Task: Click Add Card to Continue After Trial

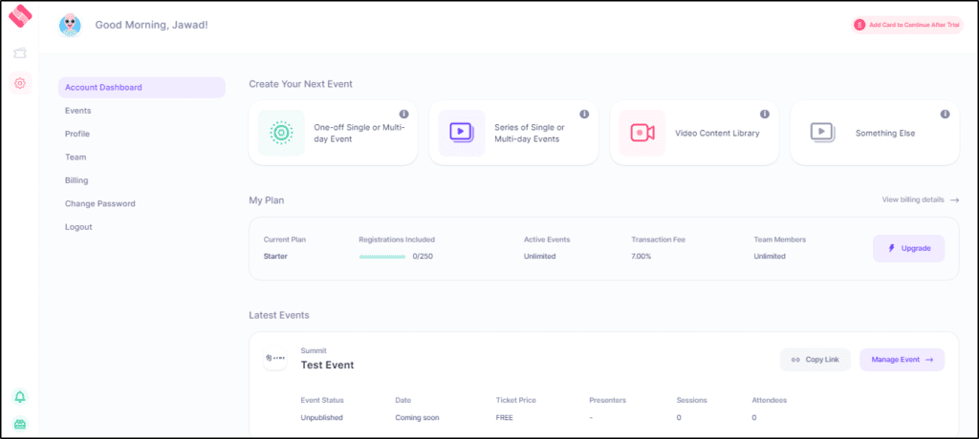Action: [x=907, y=25]
